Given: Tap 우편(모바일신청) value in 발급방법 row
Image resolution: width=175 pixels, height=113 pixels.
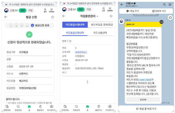Looking at the screenshot, I should click(28, 88).
